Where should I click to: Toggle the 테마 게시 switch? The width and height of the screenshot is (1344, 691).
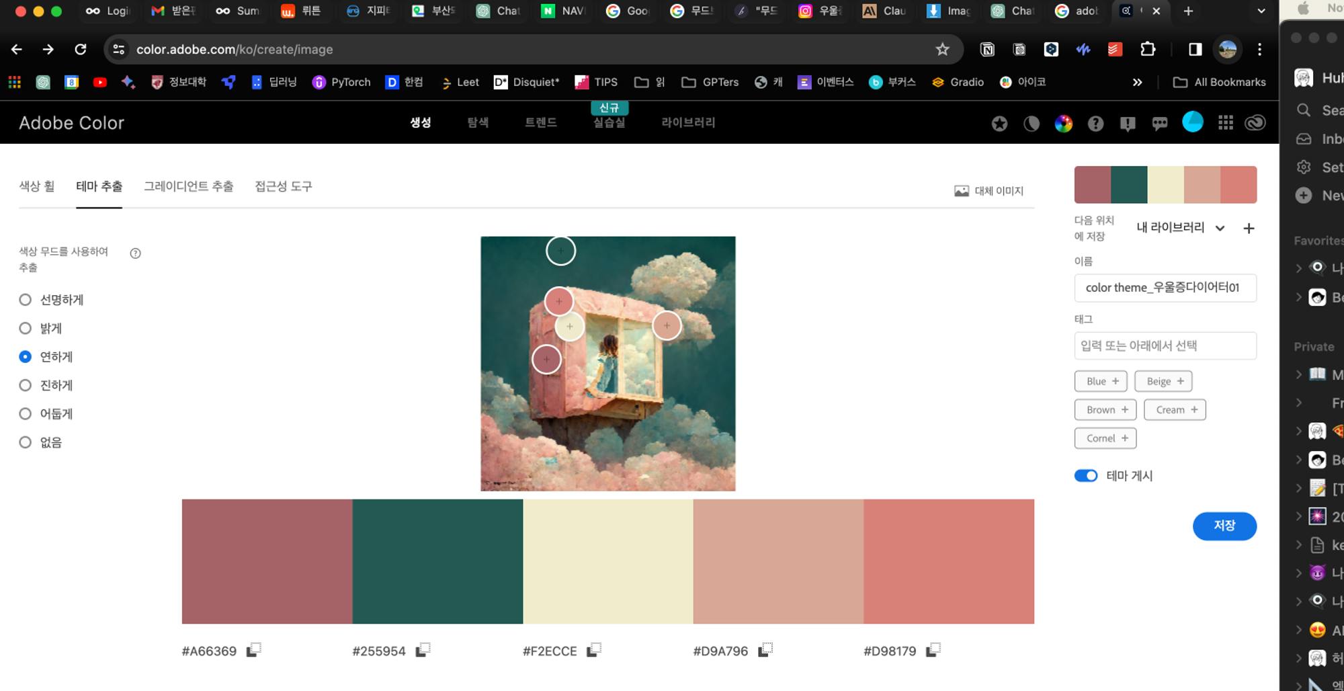1085,476
